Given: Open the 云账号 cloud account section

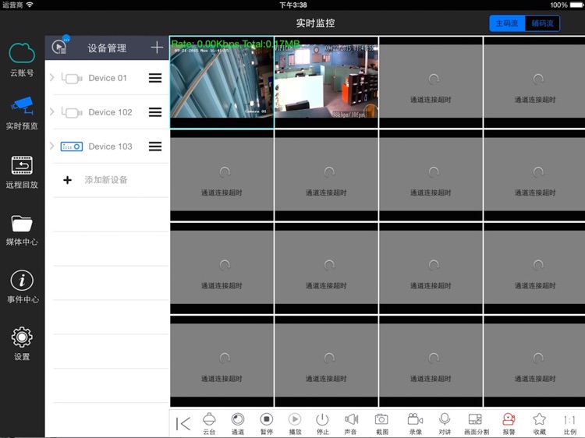Looking at the screenshot, I should (x=22, y=59).
